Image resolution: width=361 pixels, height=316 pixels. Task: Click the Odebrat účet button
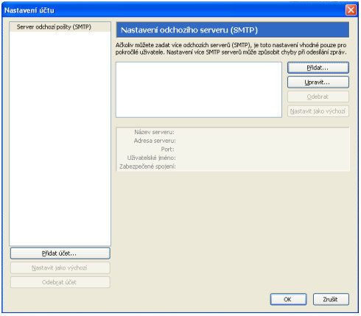[x=60, y=282]
